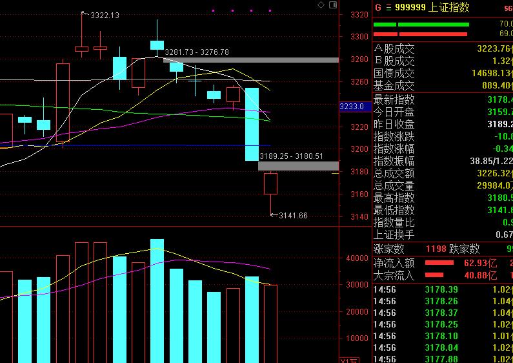Click the 10000 volume axis label
Screen dimensions: 513x363
[357, 338]
